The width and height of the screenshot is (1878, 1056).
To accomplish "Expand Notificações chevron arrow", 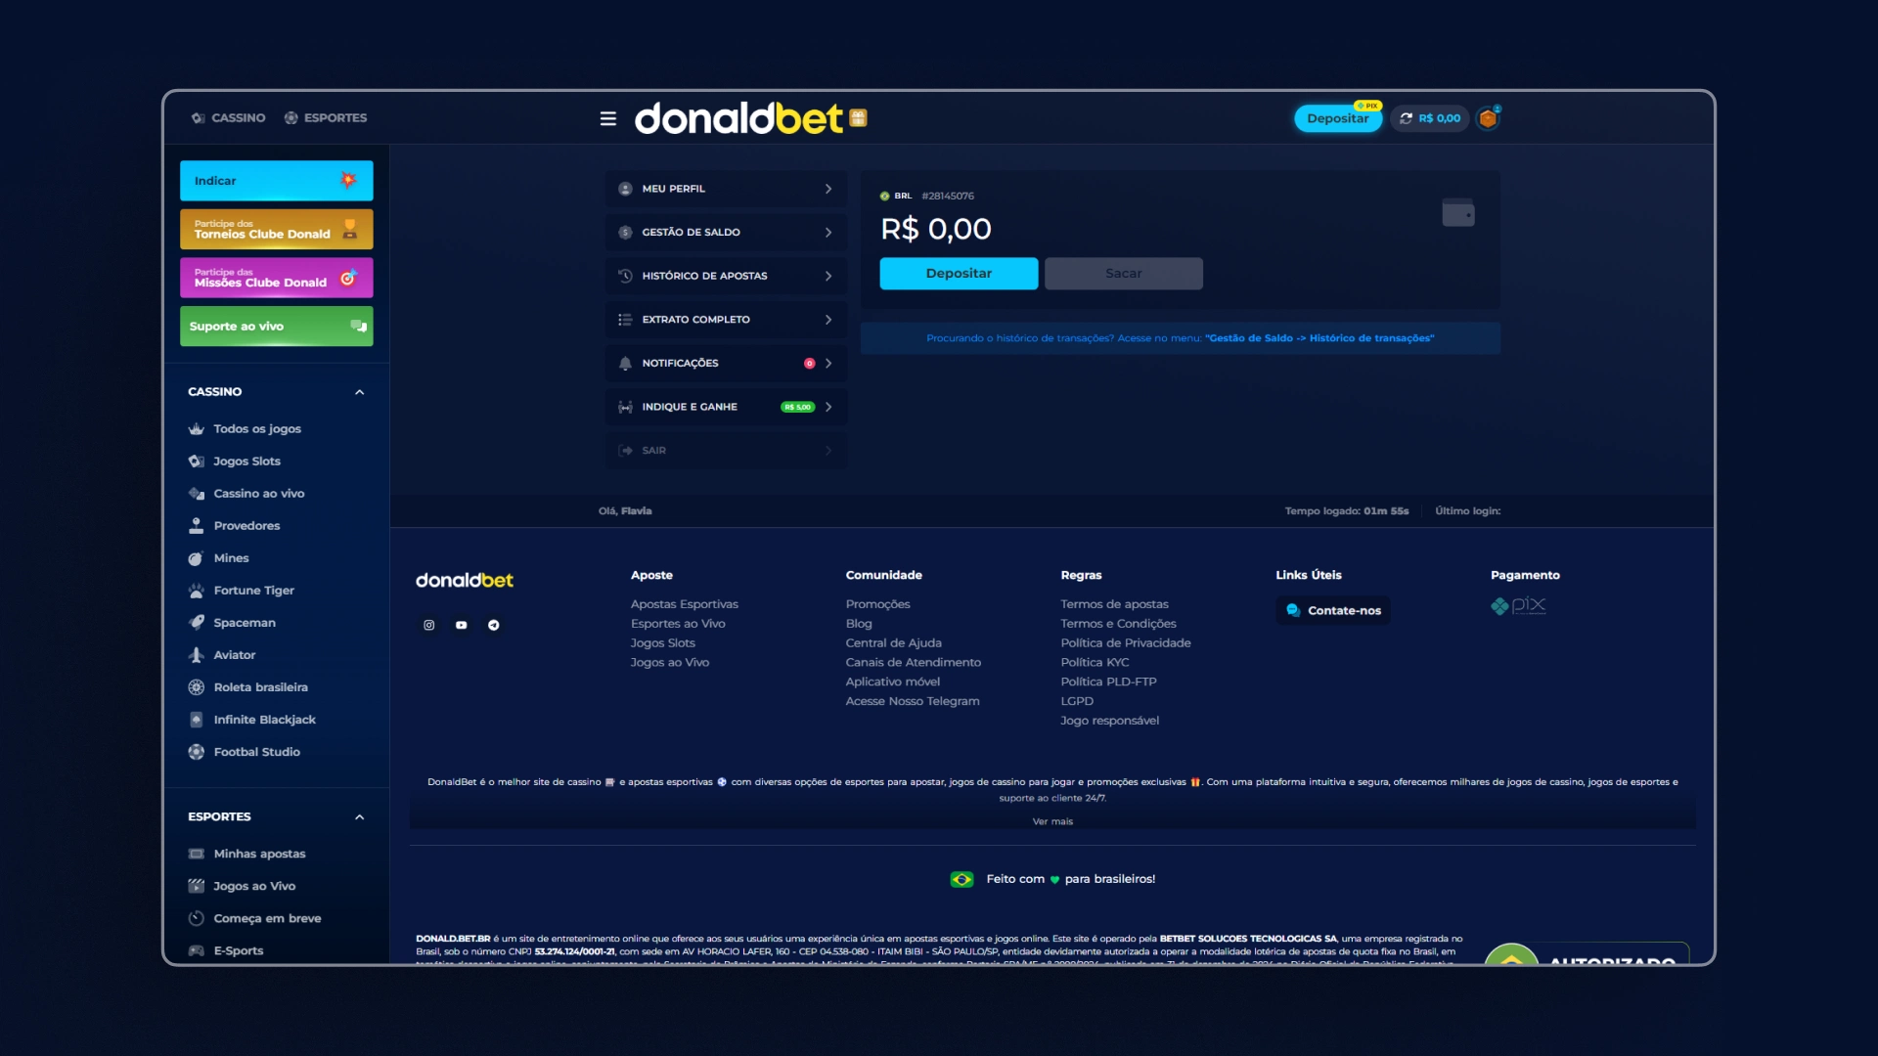I will tap(828, 363).
